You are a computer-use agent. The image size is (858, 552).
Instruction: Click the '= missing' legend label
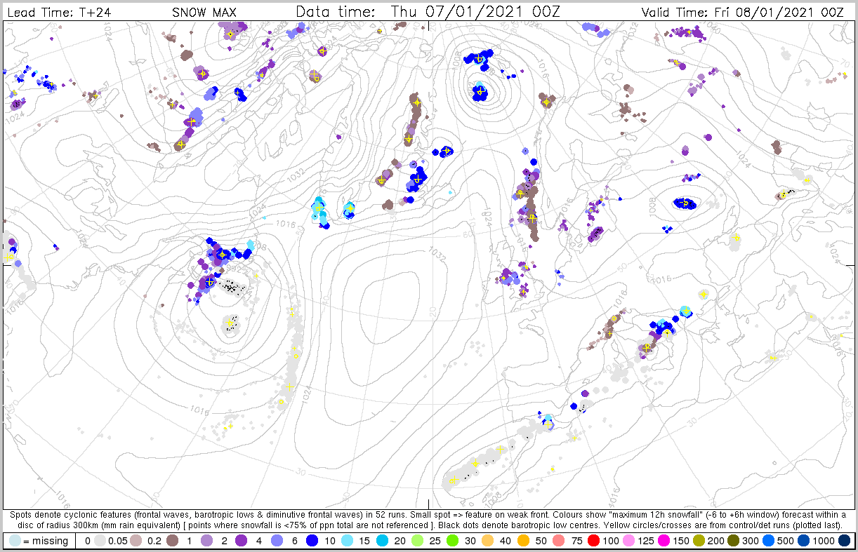[46, 541]
